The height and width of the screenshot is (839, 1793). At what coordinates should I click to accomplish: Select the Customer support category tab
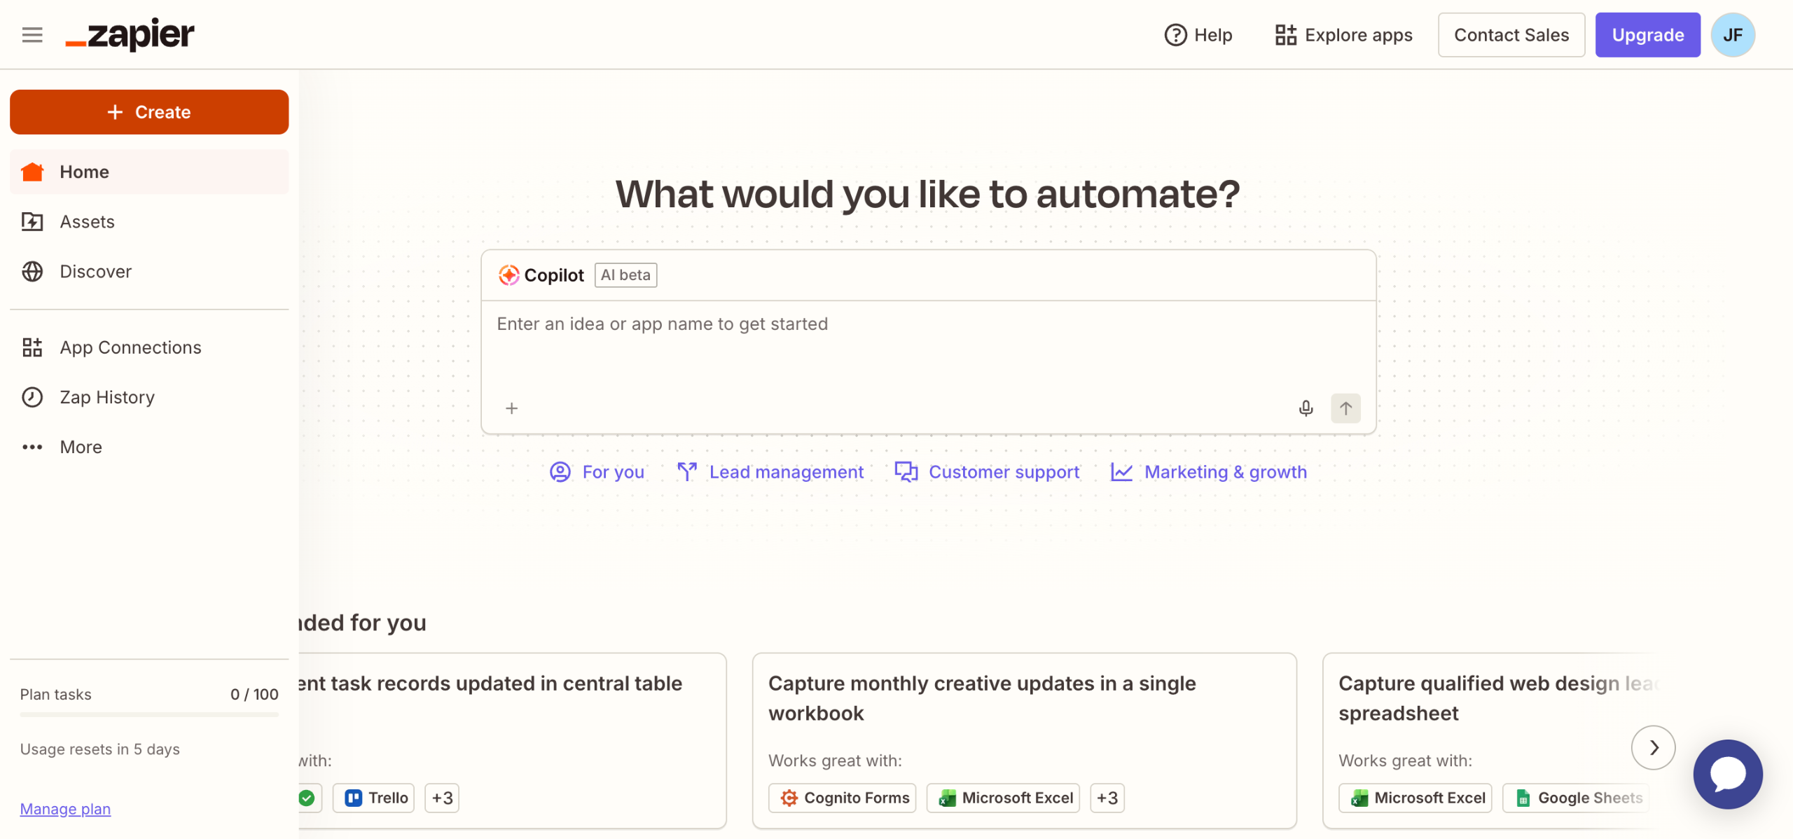pos(988,472)
